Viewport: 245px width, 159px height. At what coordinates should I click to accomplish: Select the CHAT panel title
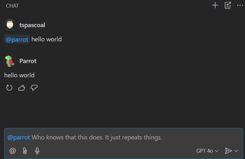[x=12, y=5]
